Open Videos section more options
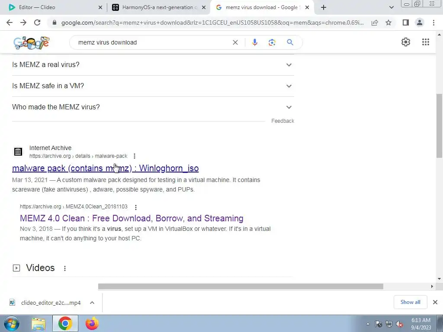This screenshot has height=332, width=443. point(65,268)
